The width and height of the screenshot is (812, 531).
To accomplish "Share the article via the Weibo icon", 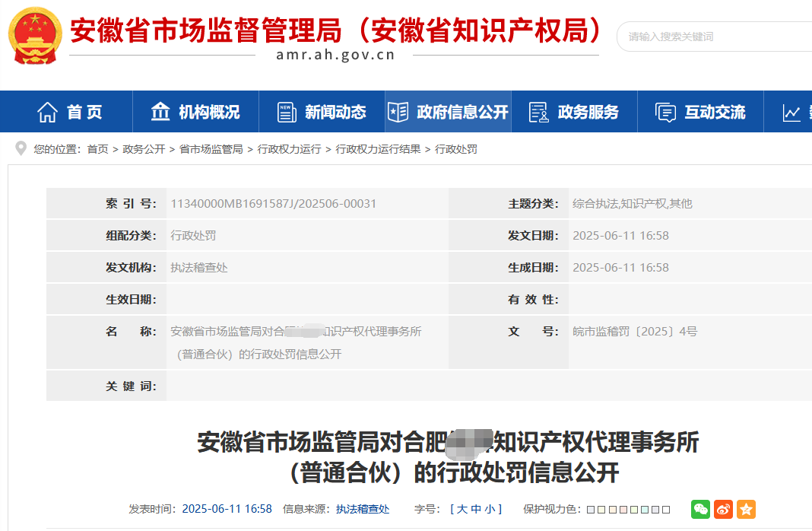I will pyautogui.click(x=723, y=509).
